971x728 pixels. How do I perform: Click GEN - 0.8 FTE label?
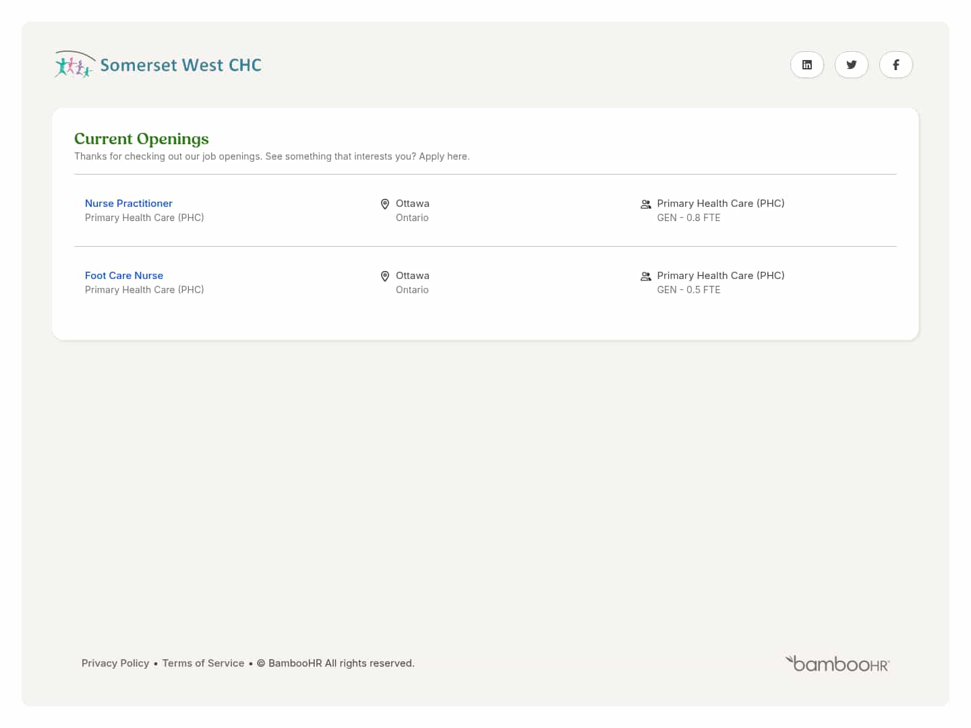[x=688, y=217]
